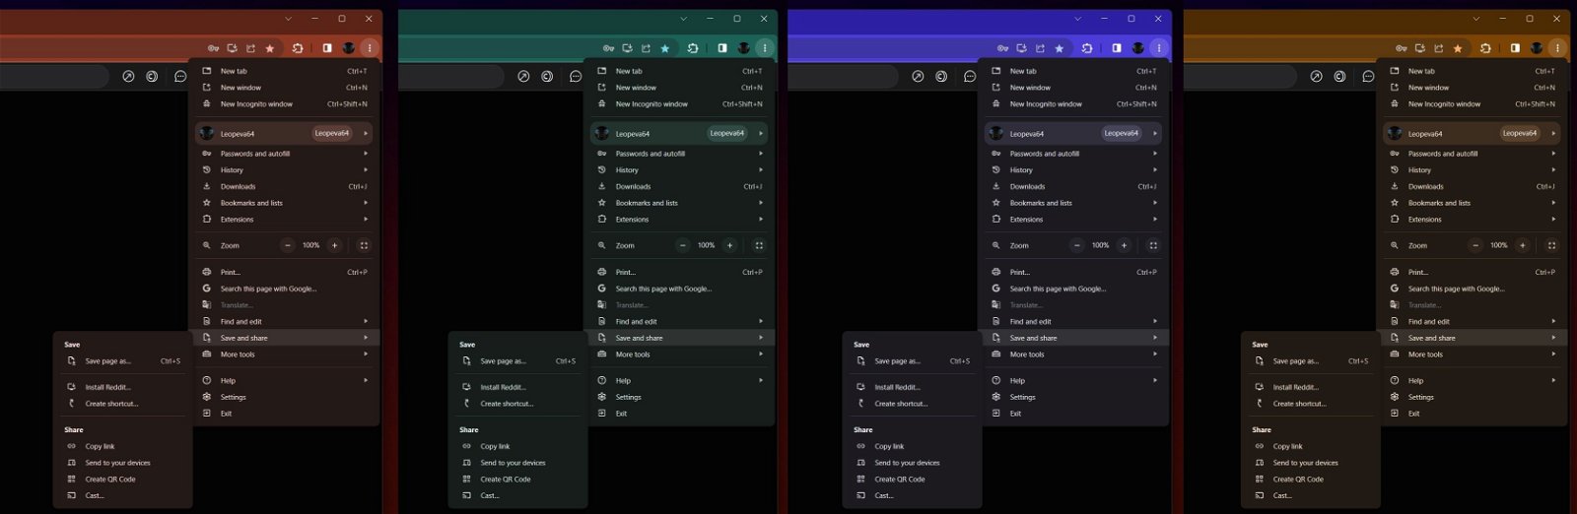Expand Help submenu in red window
This screenshot has height=514, width=1577.
285,380
